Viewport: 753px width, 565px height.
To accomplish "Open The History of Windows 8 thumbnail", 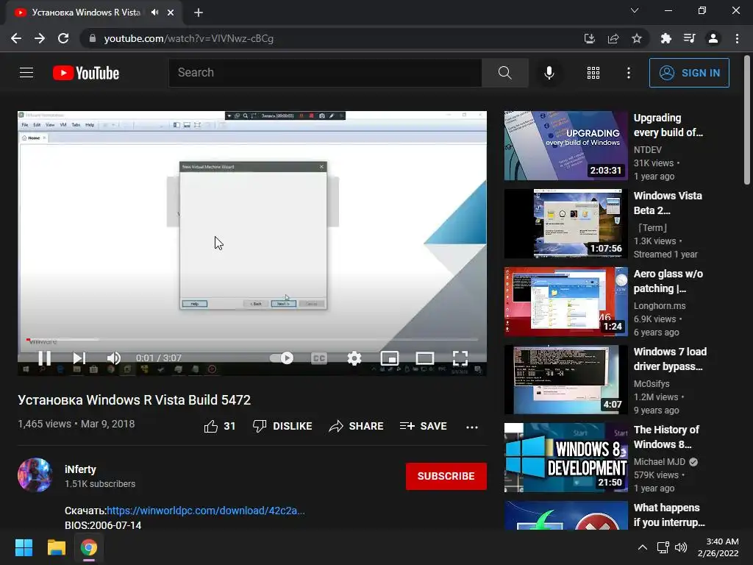I will (565, 458).
